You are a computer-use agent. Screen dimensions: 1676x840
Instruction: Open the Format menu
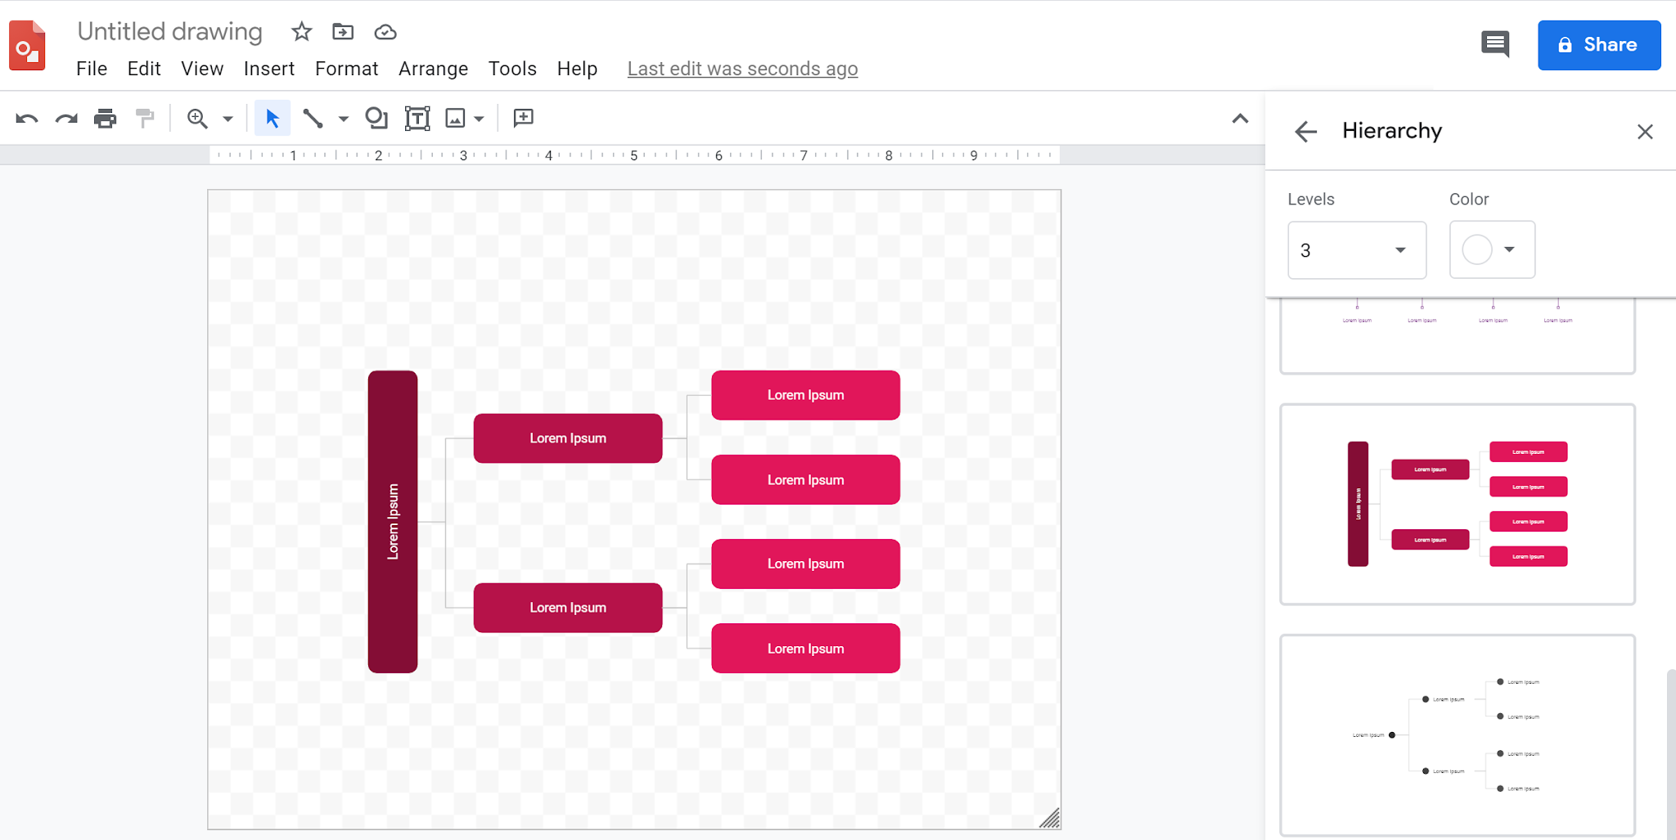(346, 69)
